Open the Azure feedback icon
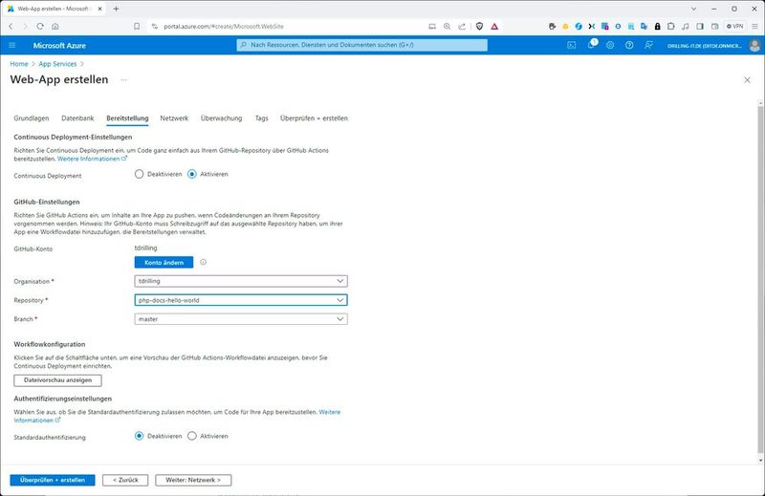Viewport: 765px width, 496px height. pos(648,45)
